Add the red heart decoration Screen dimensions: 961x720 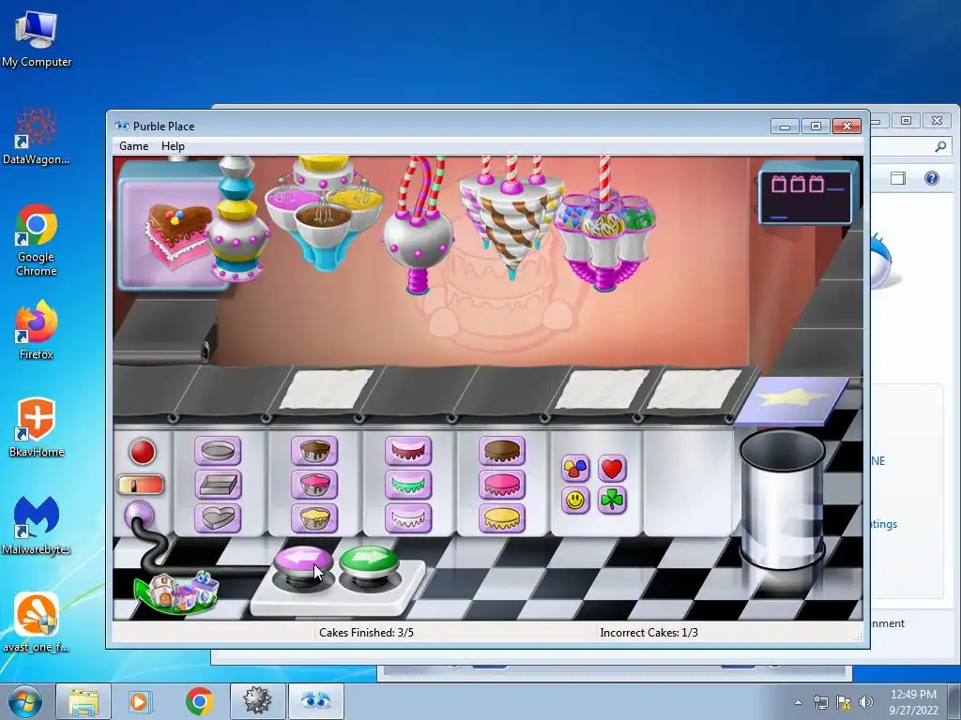tap(612, 469)
